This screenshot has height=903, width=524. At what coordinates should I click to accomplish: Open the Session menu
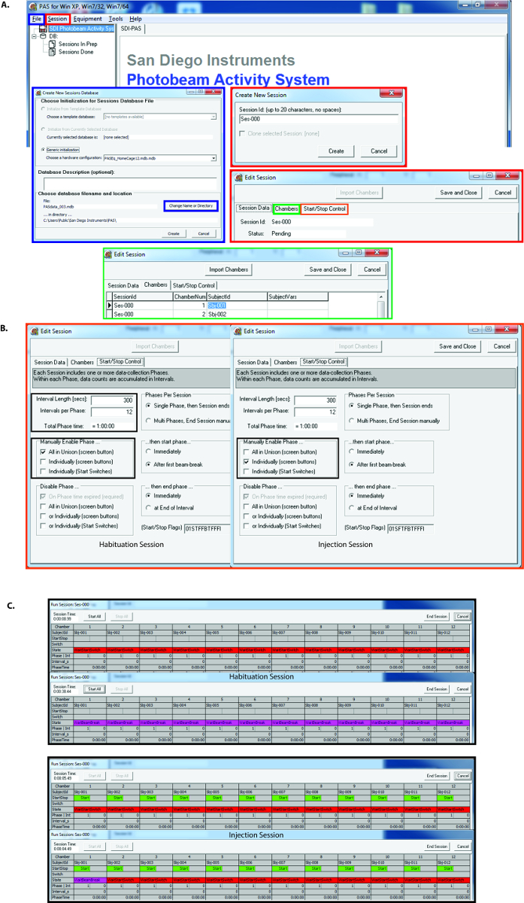57,18
